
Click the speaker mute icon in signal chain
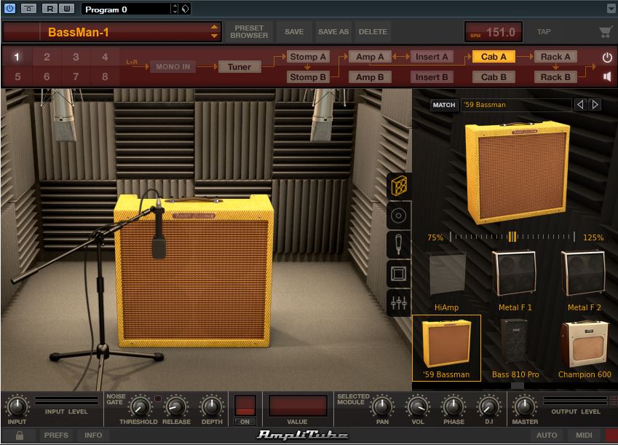point(607,76)
